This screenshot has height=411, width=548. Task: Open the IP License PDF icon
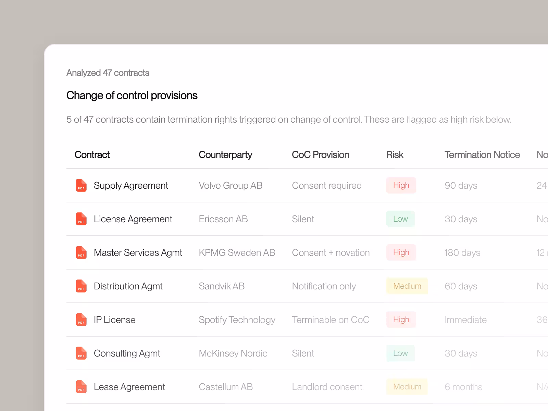(x=81, y=320)
